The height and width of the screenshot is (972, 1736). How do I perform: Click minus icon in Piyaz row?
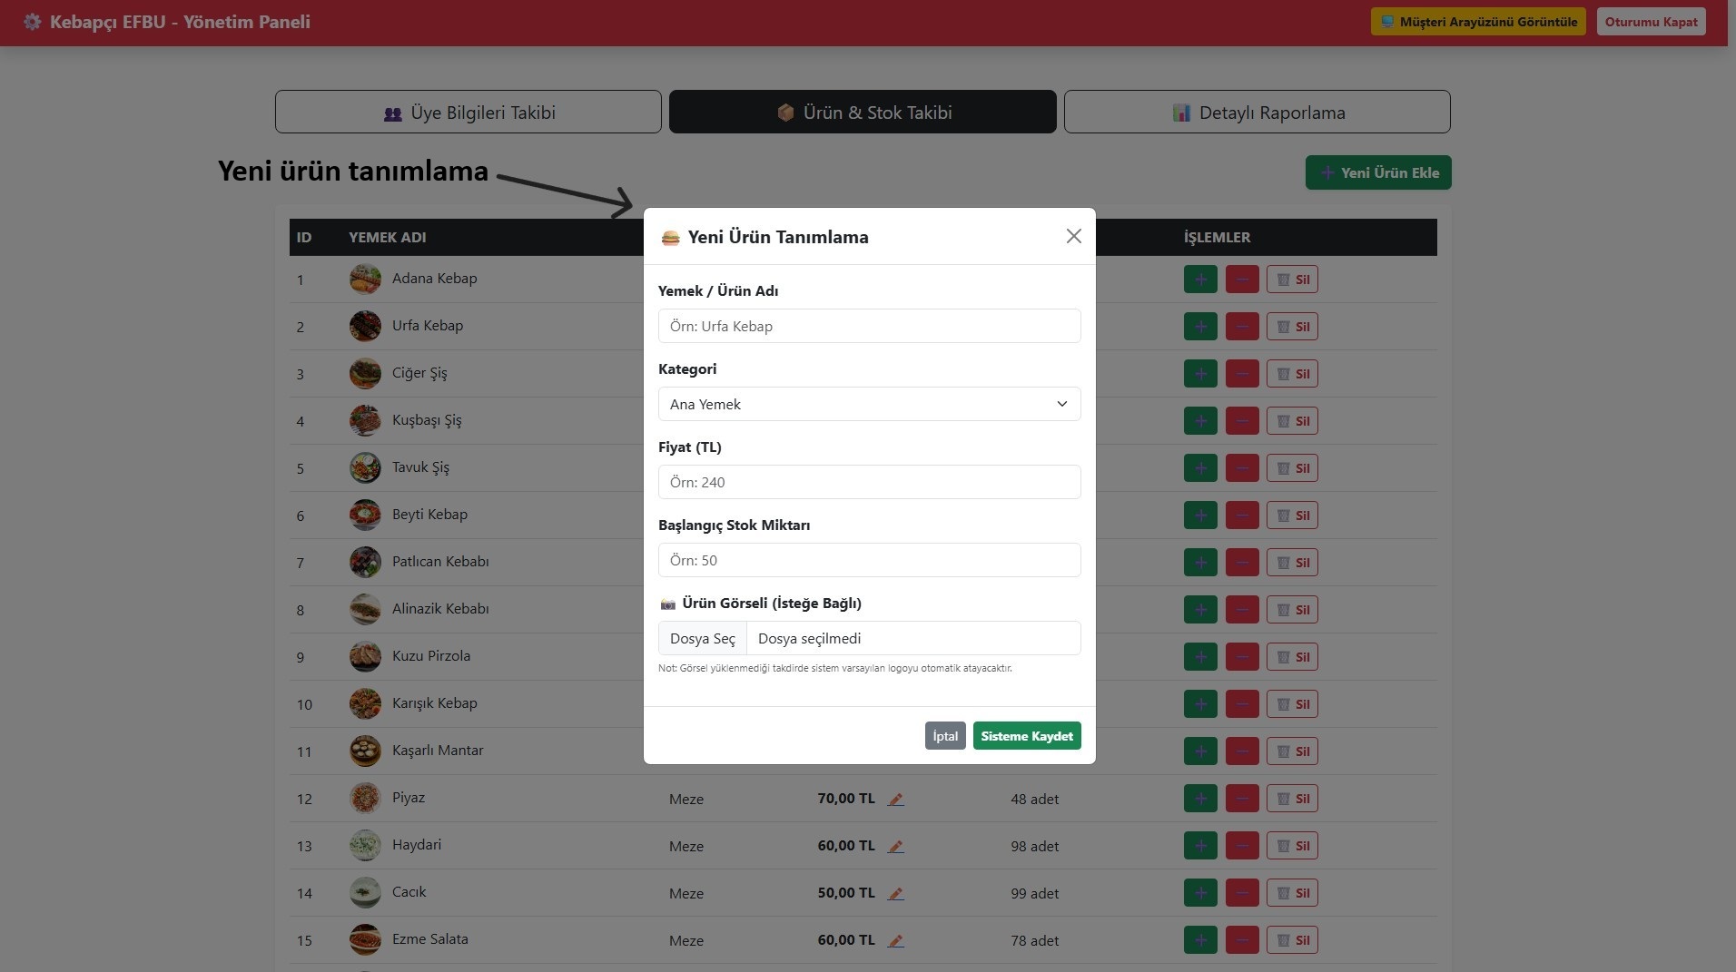point(1242,799)
